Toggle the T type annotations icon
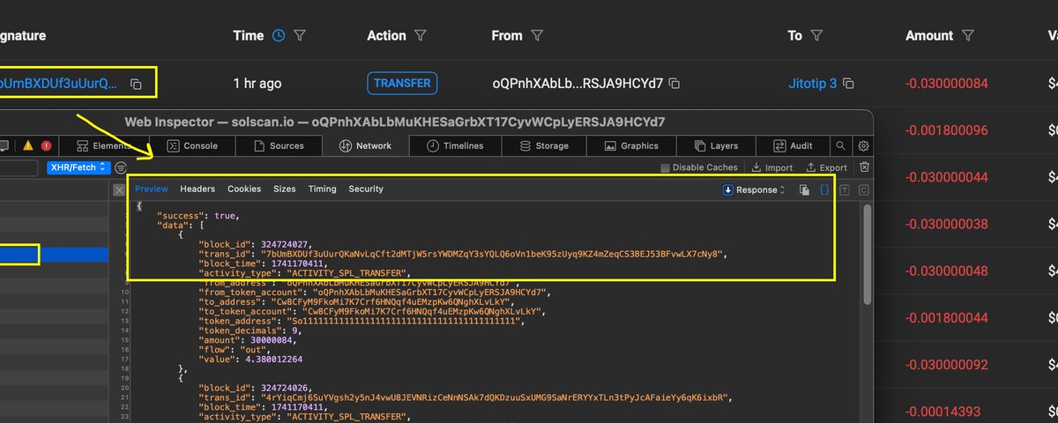The image size is (1058, 423). 844,189
